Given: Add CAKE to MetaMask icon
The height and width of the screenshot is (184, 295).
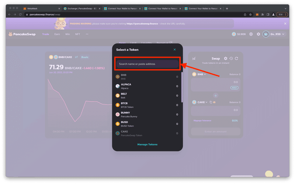Looking at the screenshot, I should tap(214, 102).
